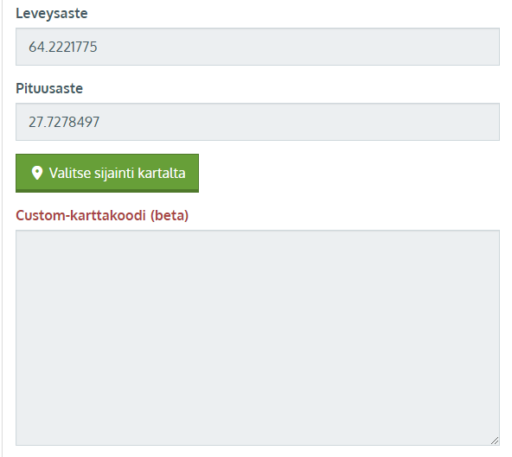Place cursor in the empty map code box
Screen dimensions: 512x457
(x=258, y=338)
